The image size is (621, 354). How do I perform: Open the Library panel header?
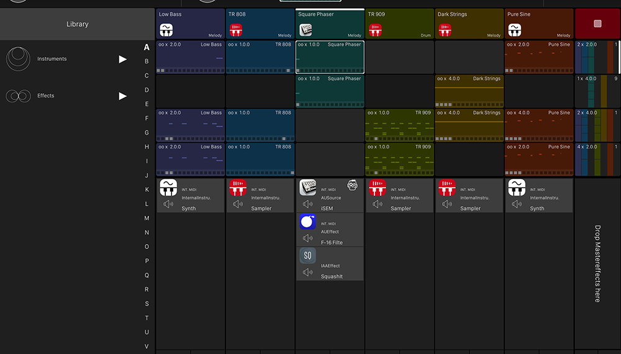pyautogui.click(x=78, y=24)
